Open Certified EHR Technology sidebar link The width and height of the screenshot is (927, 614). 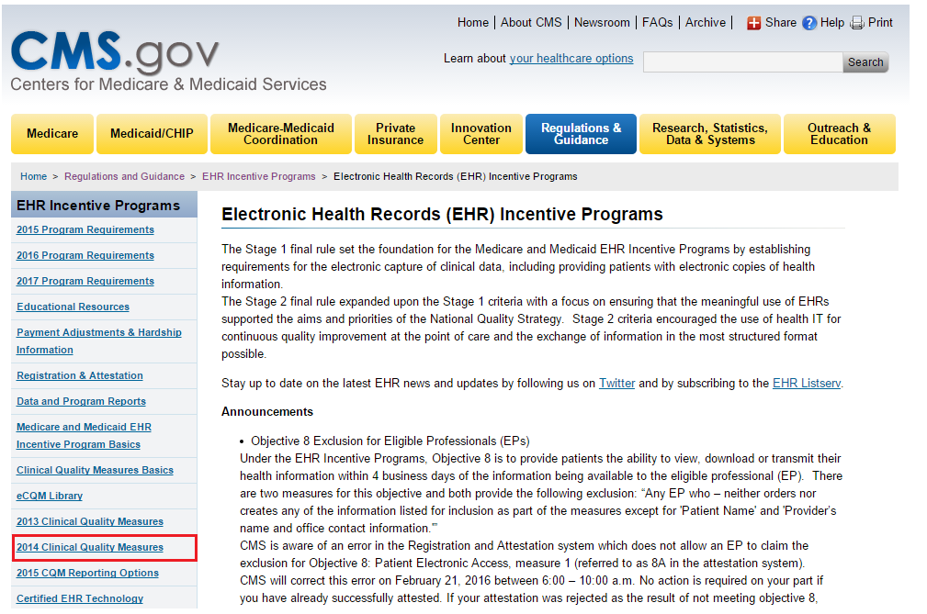[x=80, y=598]
